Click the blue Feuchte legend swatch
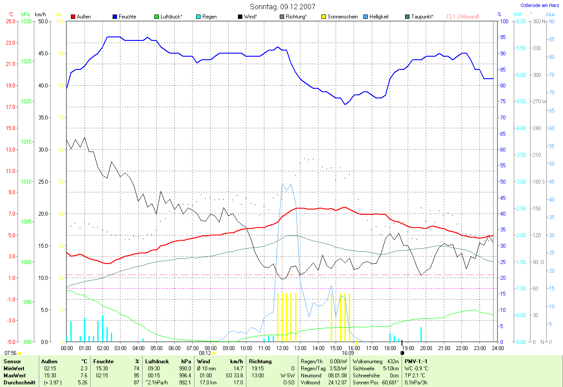This screenshot has width=563, height=387. click(115, 17)
